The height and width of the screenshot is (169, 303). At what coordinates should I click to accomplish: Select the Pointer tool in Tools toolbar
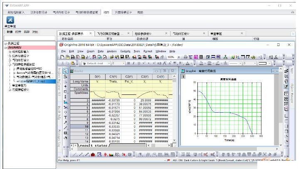tap(66, 71)
